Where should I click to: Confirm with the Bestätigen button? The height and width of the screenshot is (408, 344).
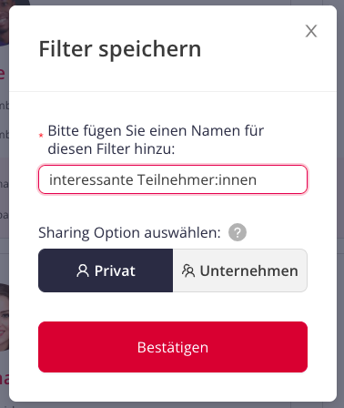(173, 347)
